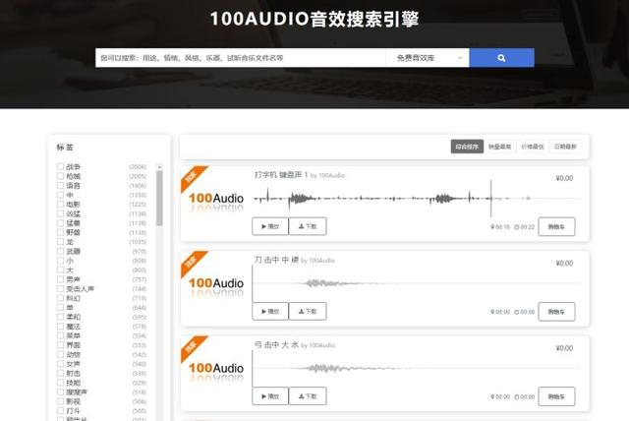Check the 战争 tag checkbox
Image resolution: width=629 pixels, height=421 pixels.
[60, 166]
